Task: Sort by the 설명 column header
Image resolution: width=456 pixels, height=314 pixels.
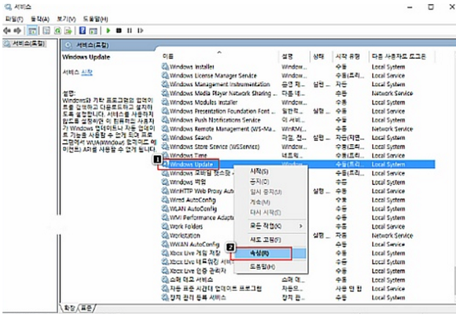Action: pos(295,57)
